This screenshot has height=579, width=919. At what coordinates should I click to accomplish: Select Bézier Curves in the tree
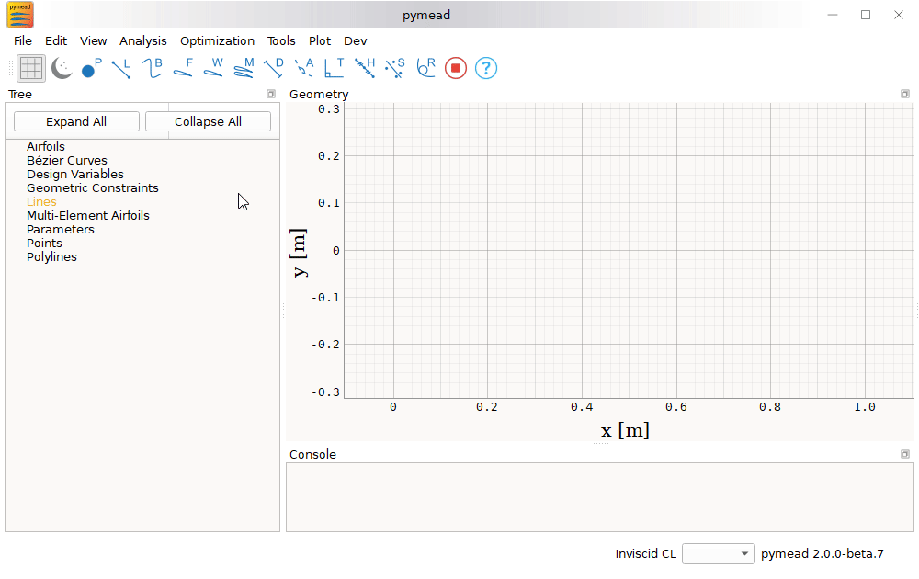pyautogui.click(x=67, y=161)
